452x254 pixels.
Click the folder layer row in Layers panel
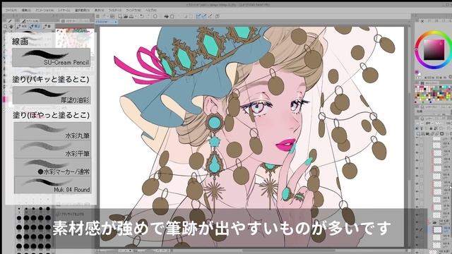tap(433, 222)
